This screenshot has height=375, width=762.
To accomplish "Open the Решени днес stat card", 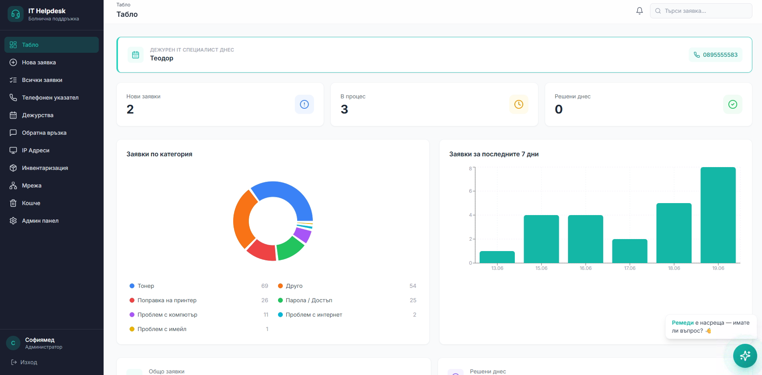I will (x=648, y=104).
